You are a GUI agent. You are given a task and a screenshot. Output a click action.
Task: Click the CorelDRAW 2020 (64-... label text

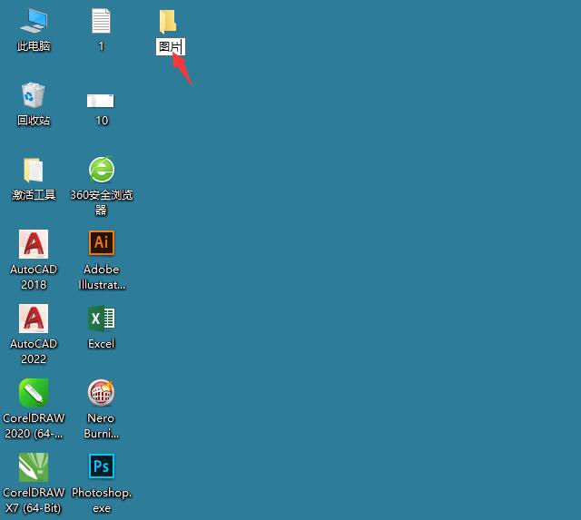34,426
